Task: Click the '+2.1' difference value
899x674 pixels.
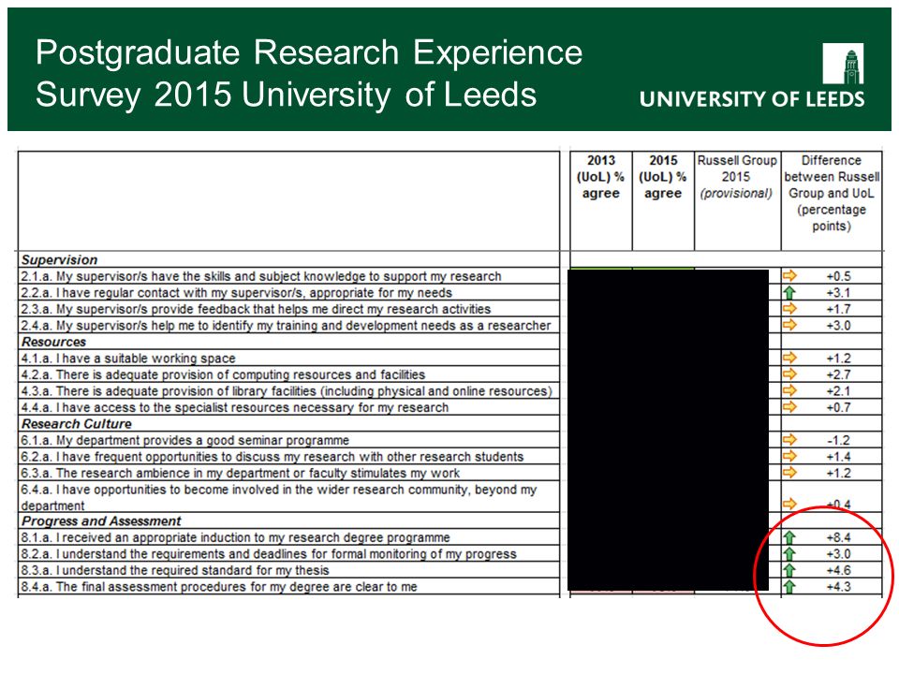Action: [x=838, y=391]
